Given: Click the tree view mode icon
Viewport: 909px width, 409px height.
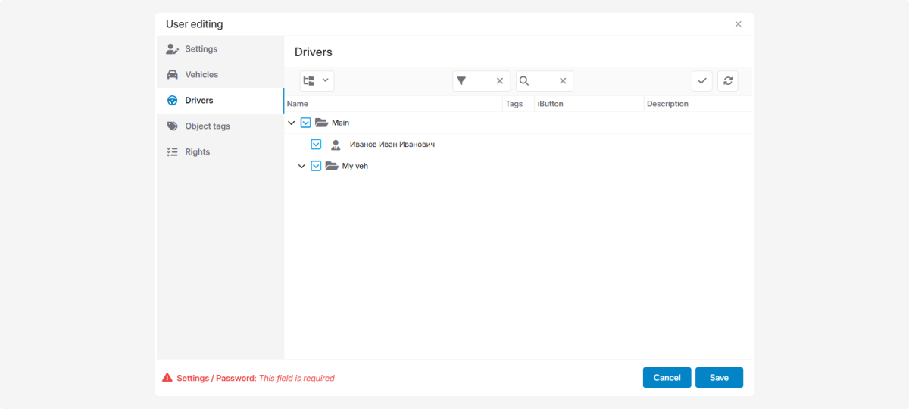Looking at the screenshot, I should tap(309, 81).
